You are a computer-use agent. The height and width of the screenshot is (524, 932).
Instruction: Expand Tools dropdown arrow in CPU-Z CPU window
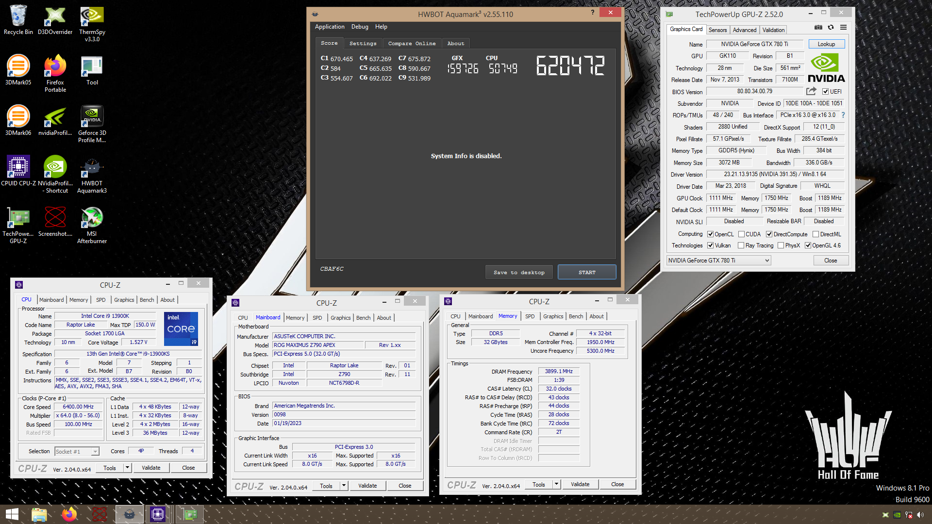pyautogui.click(x=127, y=468)
